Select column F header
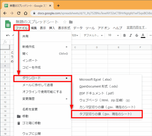Viewport: 152px width, 136px height. click(140, 47)
